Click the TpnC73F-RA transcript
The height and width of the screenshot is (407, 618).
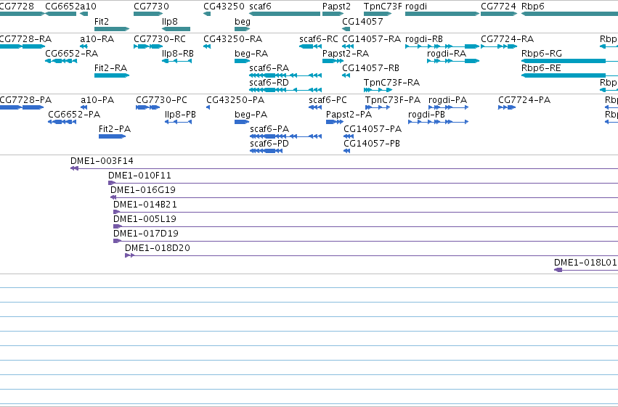pyautogui.click(x=378, y=90)
